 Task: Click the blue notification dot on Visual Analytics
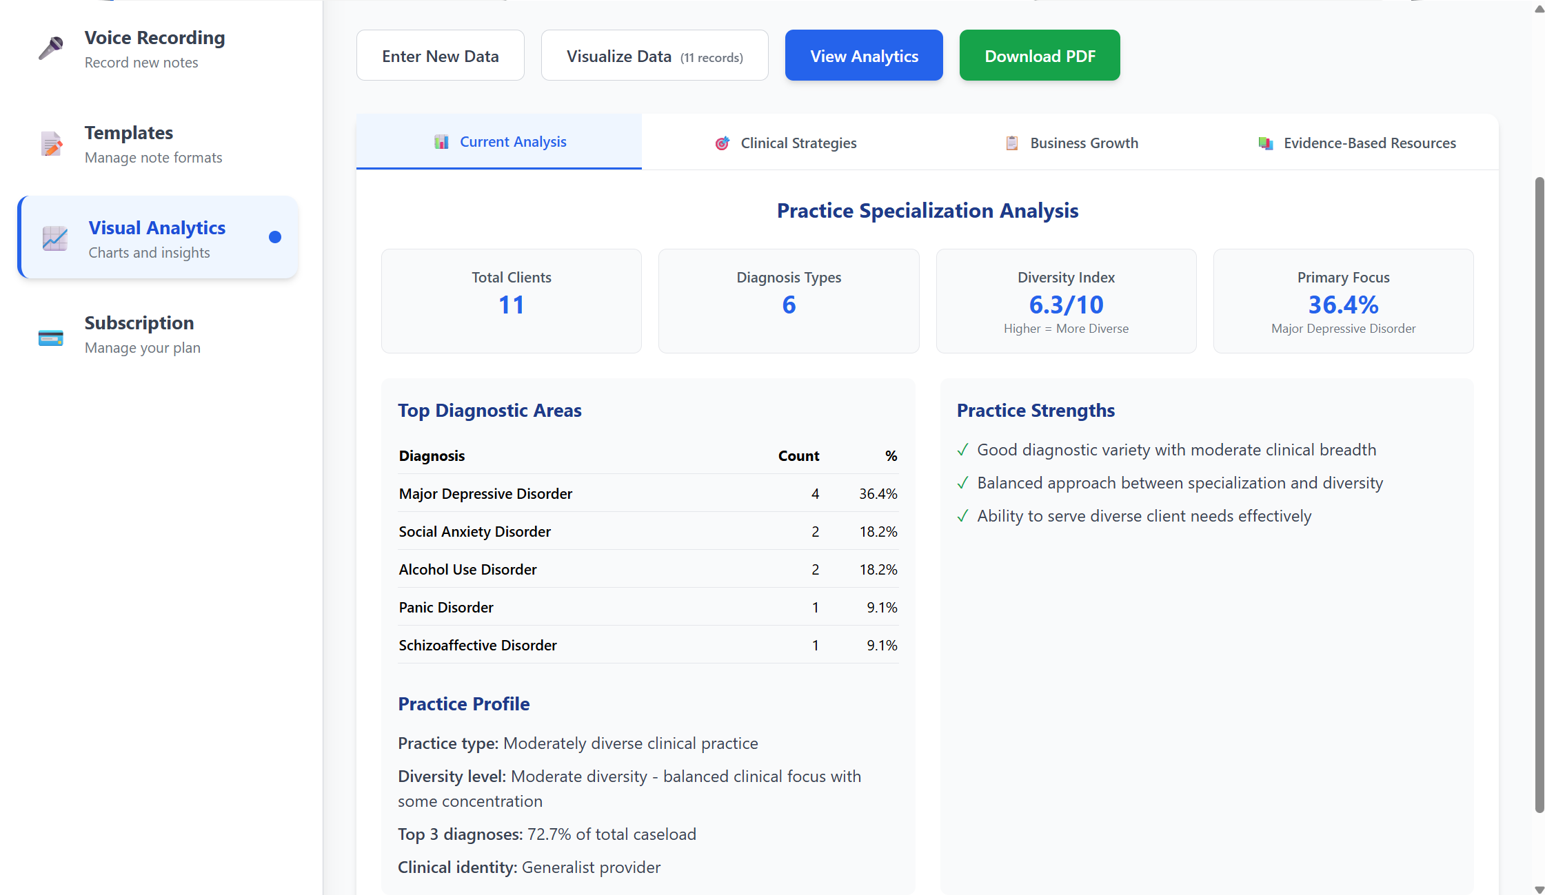275,236
